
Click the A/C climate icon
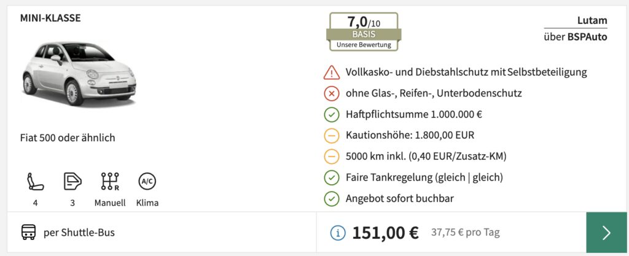(x=147, y=182)
